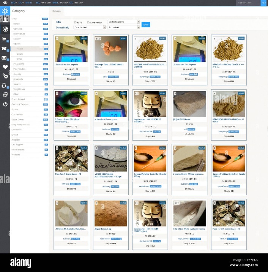This screenshot has width=268, height=272.
Task: Check the Active vendor checkbox
Action: [x=88, y=22]
